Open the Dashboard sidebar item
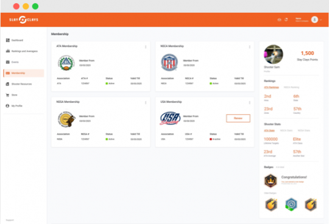The image size is (329, 224). [15, 40]
